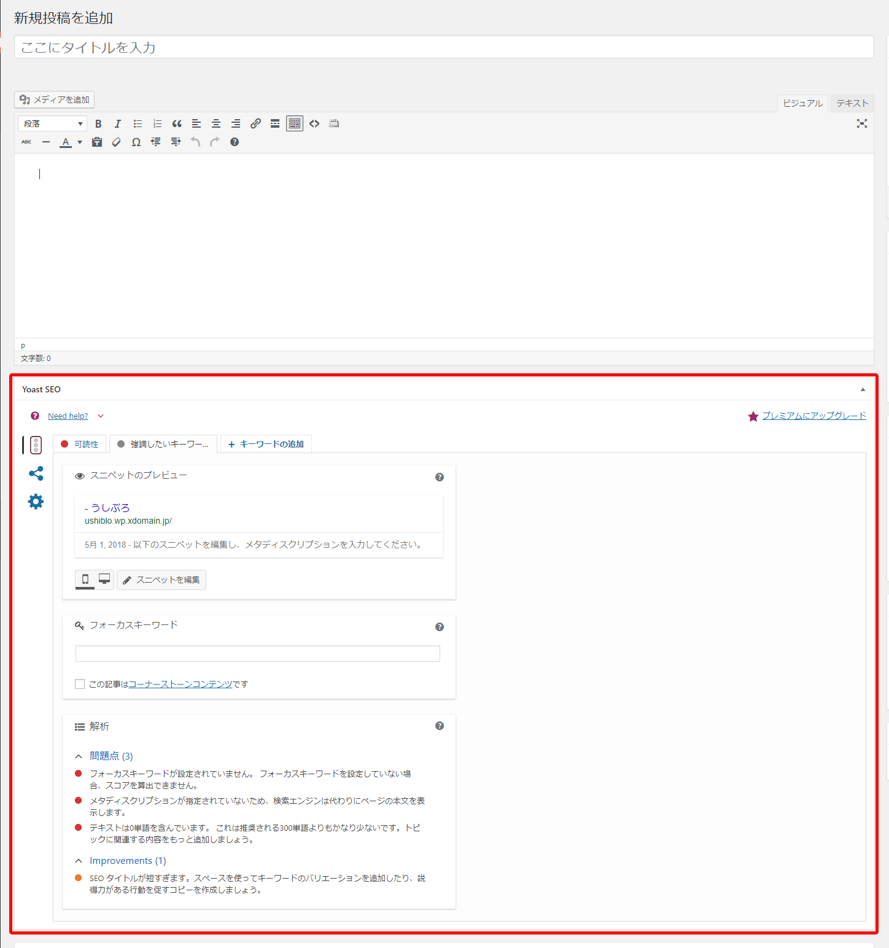889x948 pixels.
Task: Open the 段落 paragraph format dropdown
Action: click(52, 123)
